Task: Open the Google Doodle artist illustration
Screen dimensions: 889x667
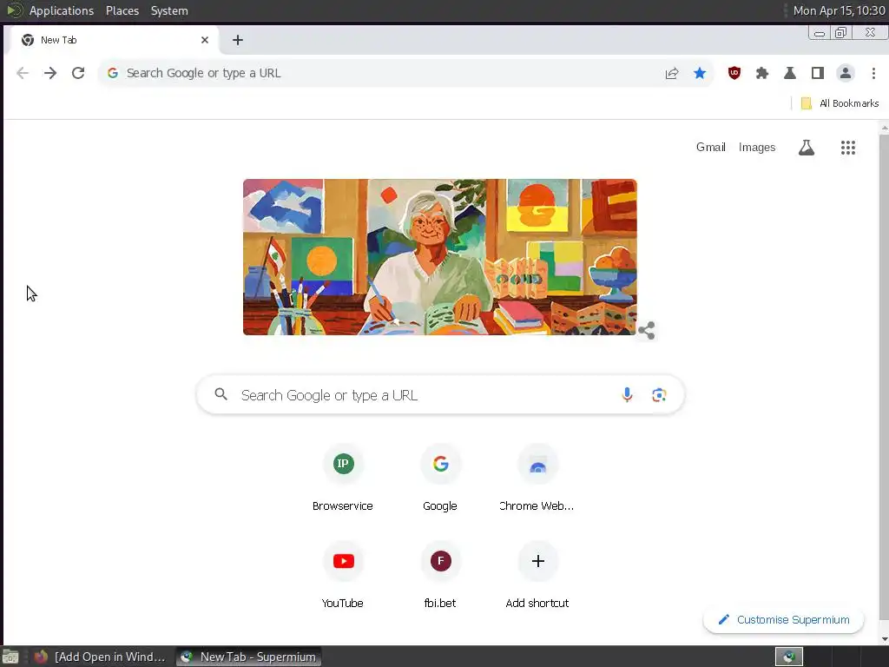Action: (440, 257)
